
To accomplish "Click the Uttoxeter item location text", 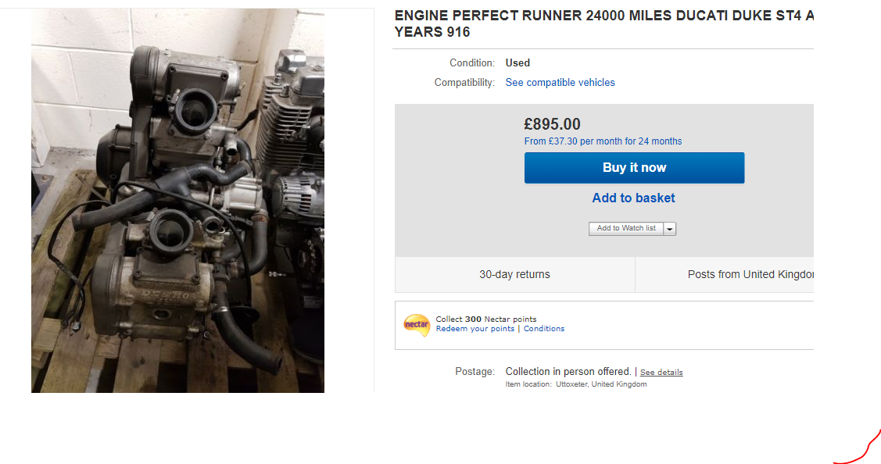I will coord(600,384).
